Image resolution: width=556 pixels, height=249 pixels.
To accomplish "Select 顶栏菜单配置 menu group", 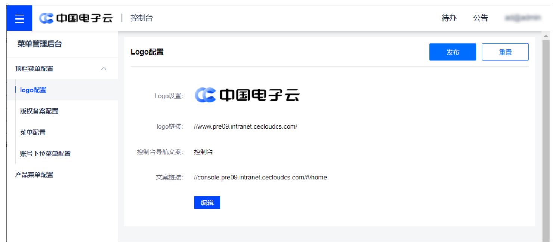I will pos(62,69).
